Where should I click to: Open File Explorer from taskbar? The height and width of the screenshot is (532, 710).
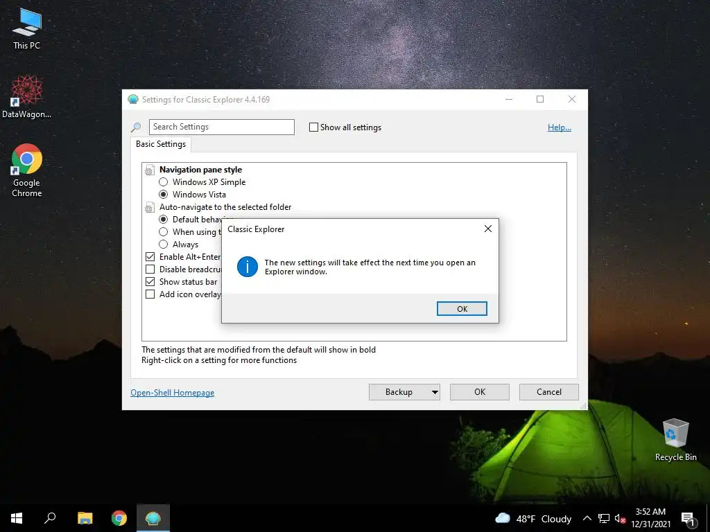[85, 518]
